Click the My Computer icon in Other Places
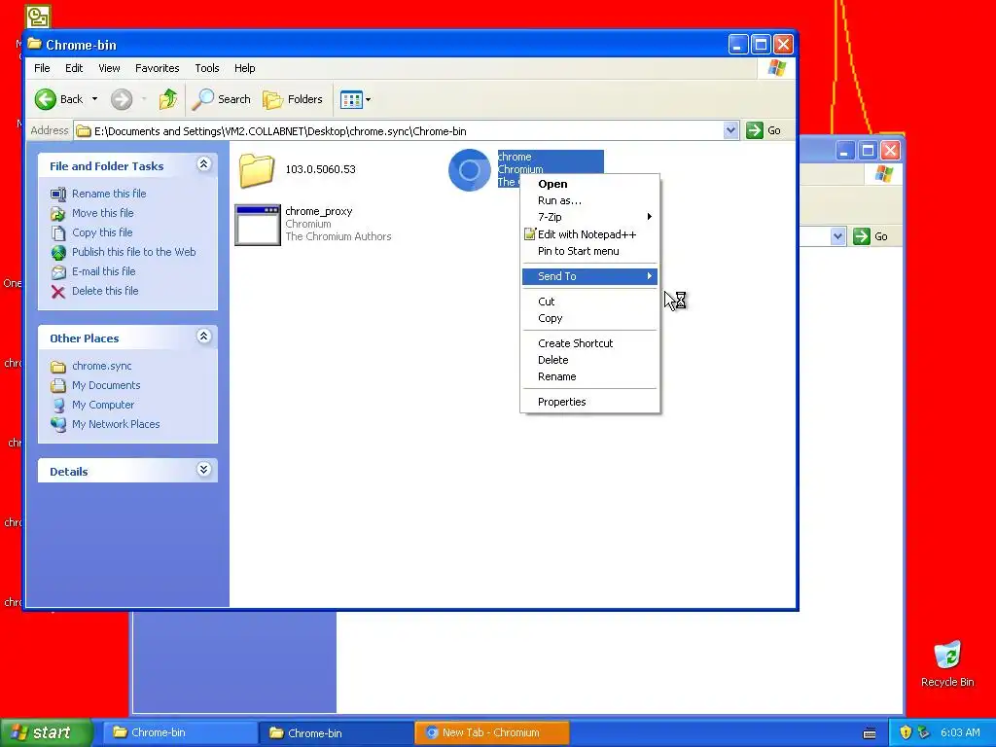 57,405
